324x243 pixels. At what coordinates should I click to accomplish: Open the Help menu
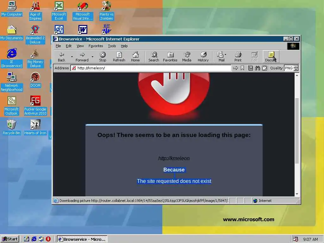pos(124,46)
